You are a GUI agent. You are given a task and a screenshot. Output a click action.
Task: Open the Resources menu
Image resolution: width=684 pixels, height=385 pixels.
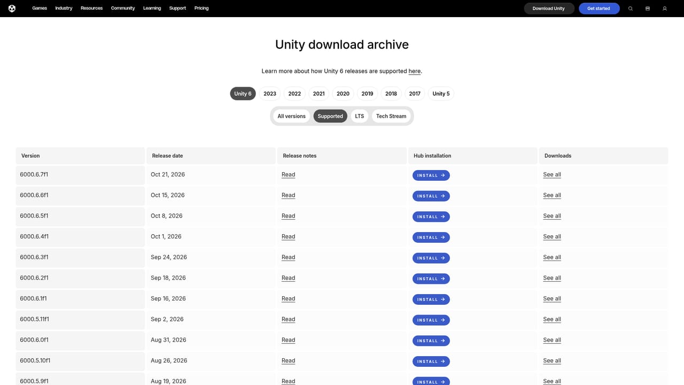[91, 9]
